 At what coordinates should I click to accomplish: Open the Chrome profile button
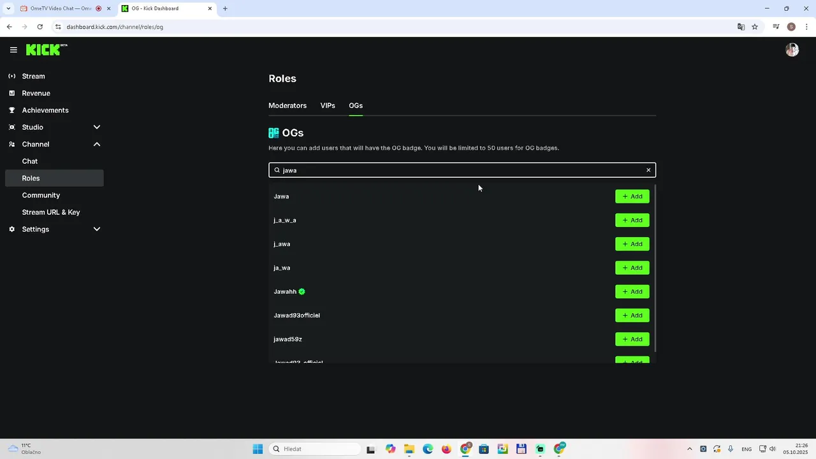(791, 27)
